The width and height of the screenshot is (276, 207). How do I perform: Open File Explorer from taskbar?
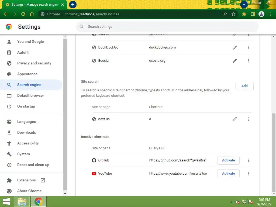point(22,202)
